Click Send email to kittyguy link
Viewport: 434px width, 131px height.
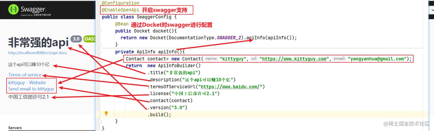(x=31, y=89)
